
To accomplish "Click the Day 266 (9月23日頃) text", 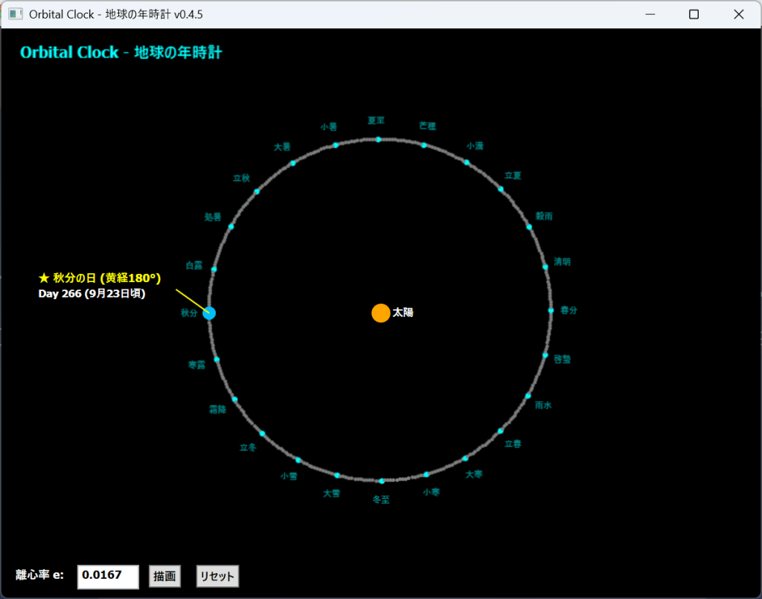I will (x=92, y=293).
